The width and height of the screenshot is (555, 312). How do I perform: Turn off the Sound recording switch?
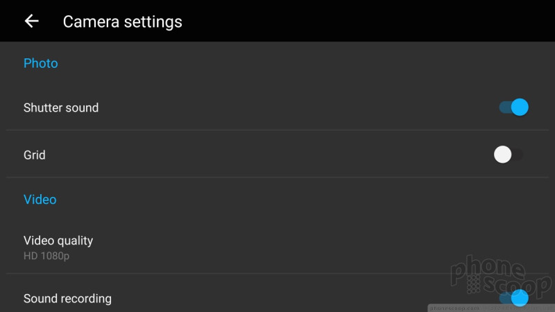513,298
